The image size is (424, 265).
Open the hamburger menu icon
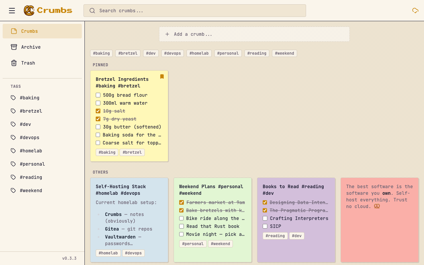[x=12, y=11]
